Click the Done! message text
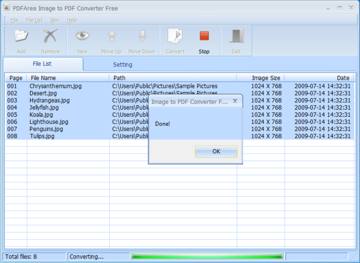The height and width of the screenshot is (263, 360). pyautogui.click(x=162, y=124)
